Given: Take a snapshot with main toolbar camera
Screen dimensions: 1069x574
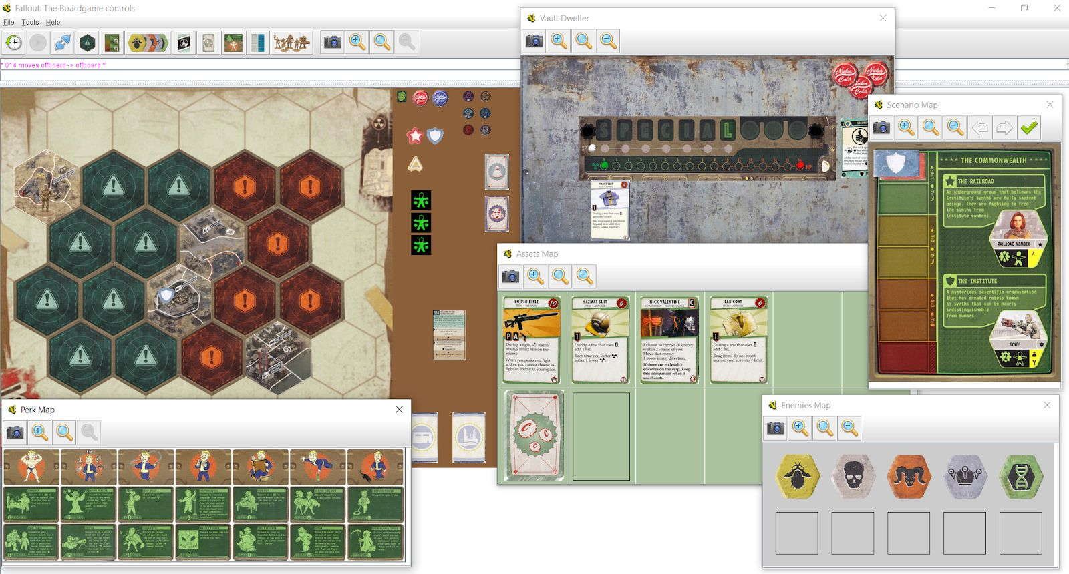Looking at the screenshot, I should pos(332,43).
